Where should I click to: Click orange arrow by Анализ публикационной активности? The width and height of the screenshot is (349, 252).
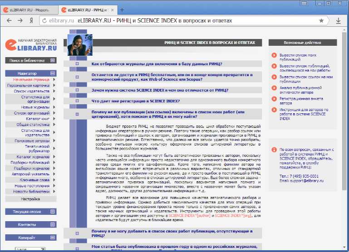274,88
